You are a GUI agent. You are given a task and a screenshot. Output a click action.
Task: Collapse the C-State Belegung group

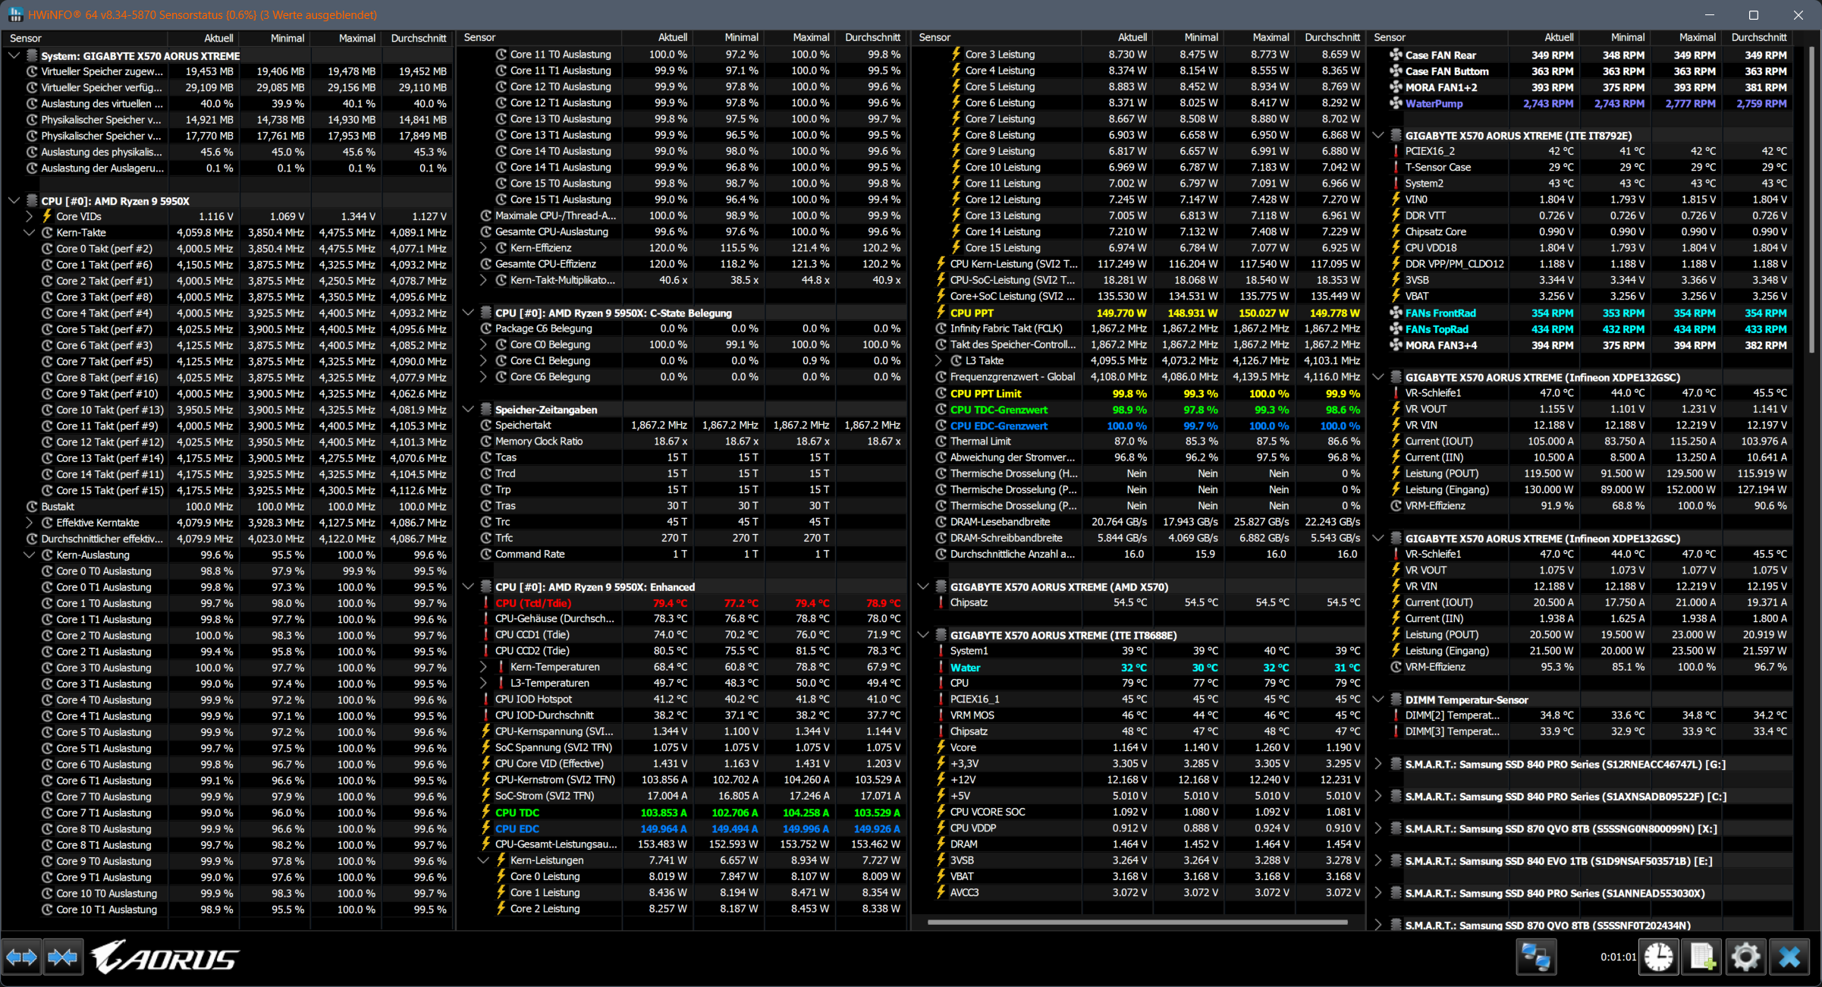coord(468,313)
